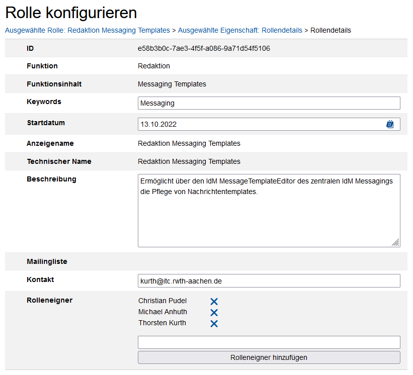Focus the empty new Rolleneigner input
The image size is (413, 375).
[x=269, y=342]
